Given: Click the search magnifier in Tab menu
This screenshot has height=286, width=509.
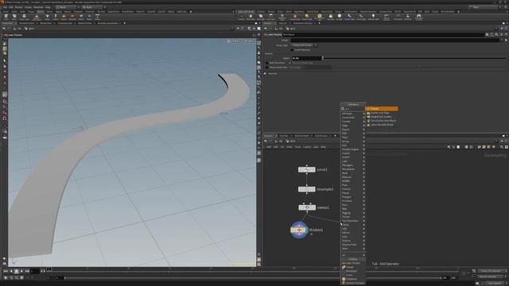Looking at the screenshot, I should (x=343, y=109).
